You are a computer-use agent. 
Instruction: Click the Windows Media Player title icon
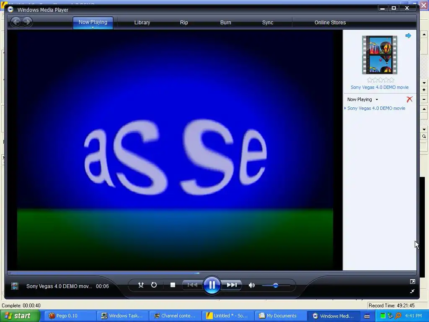click(10, 10)
